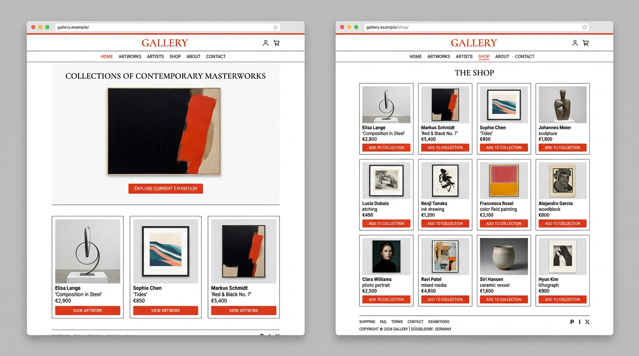Open the account icon in the left window
This screenshot has width=639, height=356.
click(x=266, y=43)
